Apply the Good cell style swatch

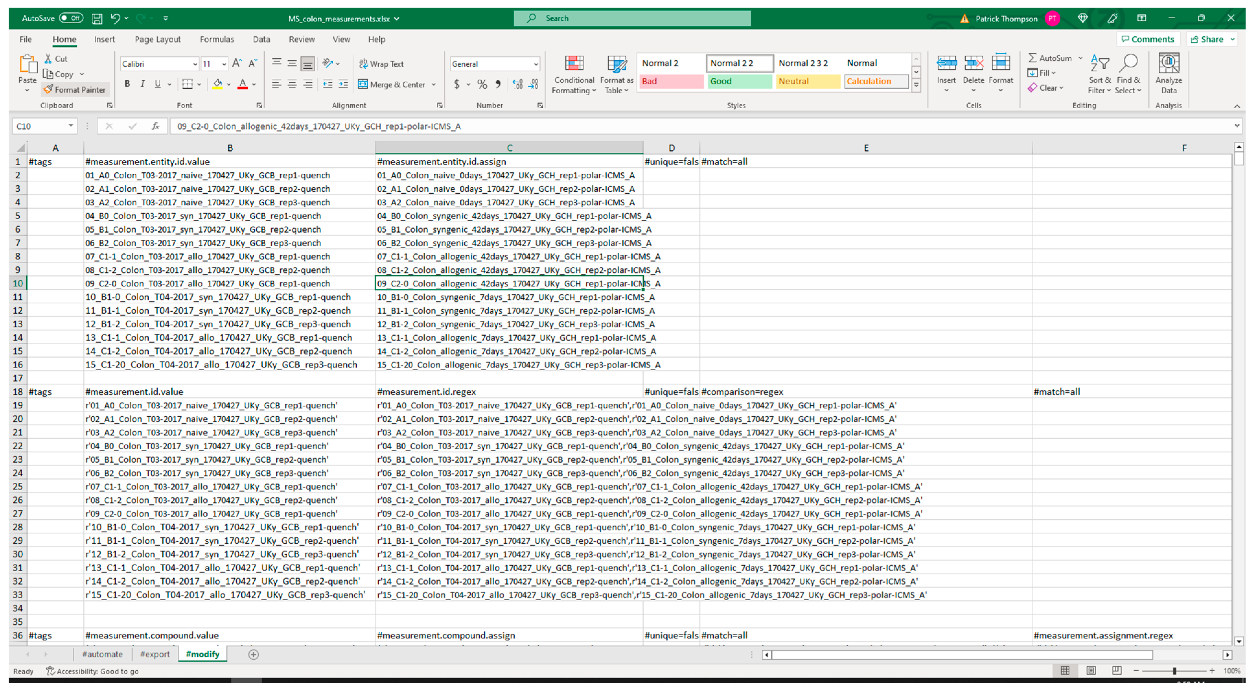click(x=739, y=81)
